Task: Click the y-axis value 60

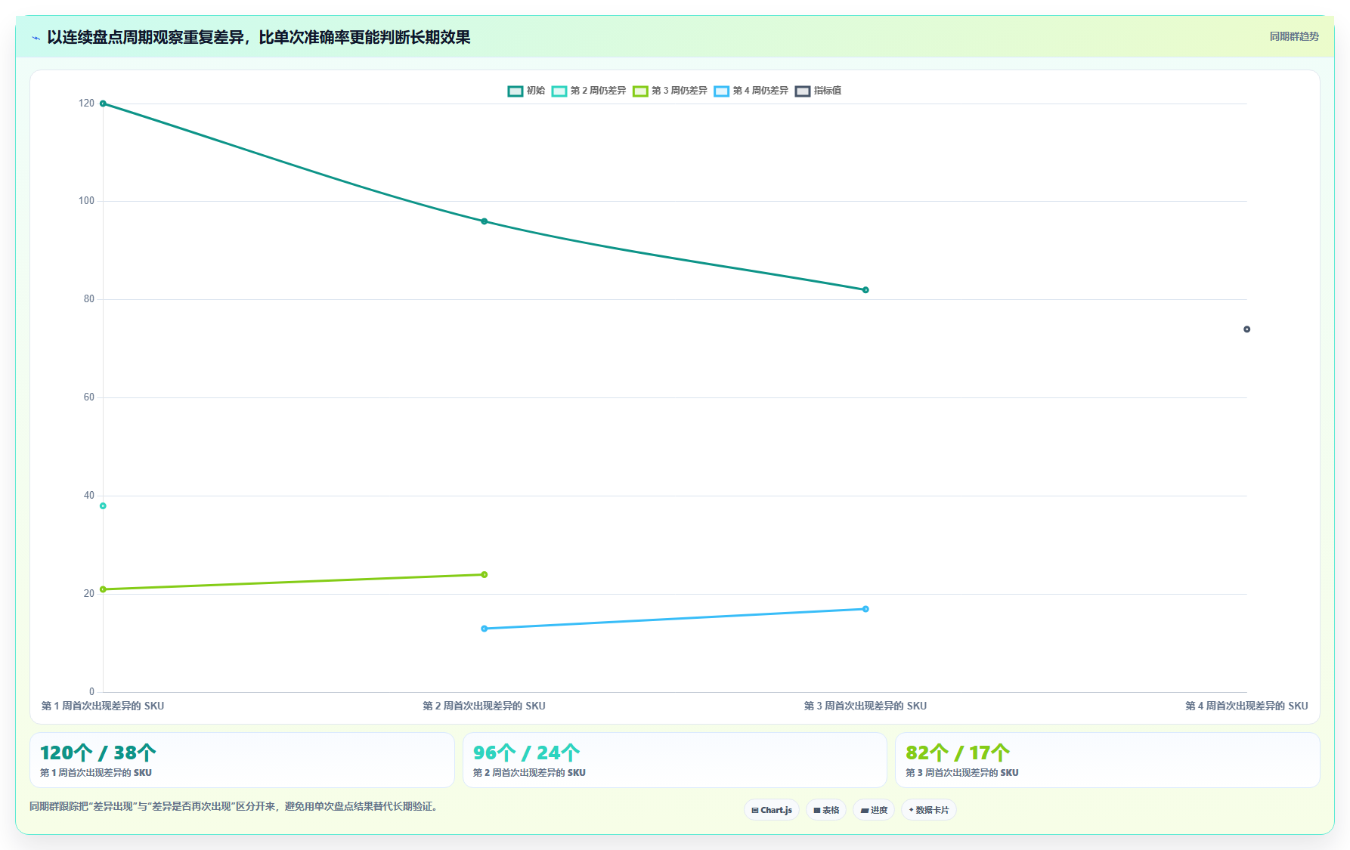Action: point(89,397)
